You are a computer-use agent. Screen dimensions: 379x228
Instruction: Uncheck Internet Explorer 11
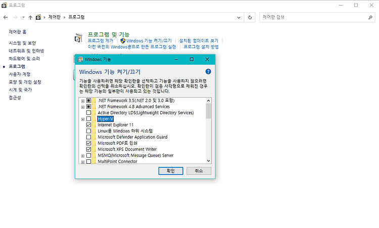click(89, 125)
